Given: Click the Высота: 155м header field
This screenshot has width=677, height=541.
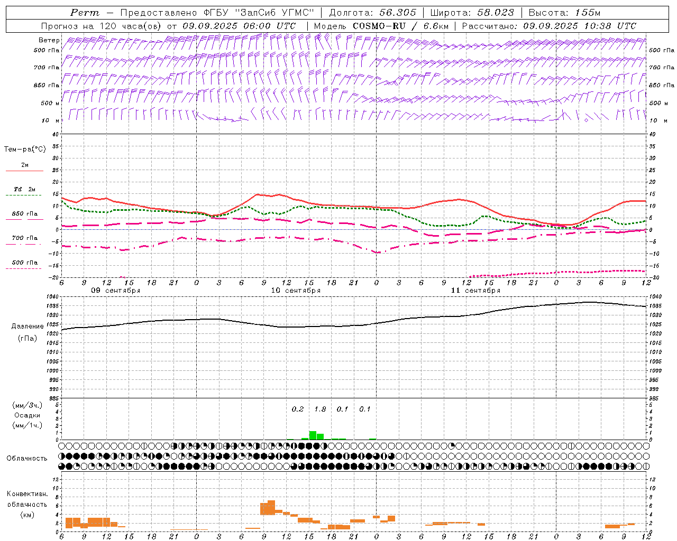Looking at the screenshot, I should pyautogui.click(x=564, y=13).
